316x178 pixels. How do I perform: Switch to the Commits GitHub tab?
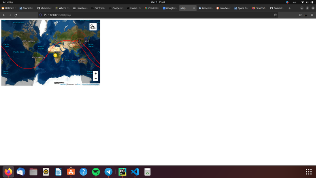point(277,8)
